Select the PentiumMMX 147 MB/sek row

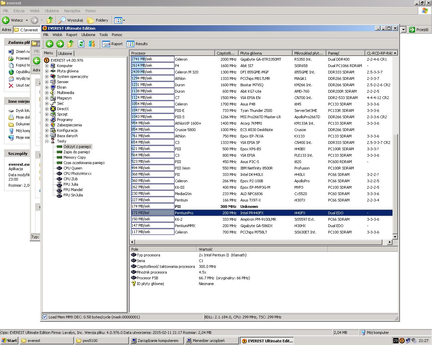tap(261, 226)
